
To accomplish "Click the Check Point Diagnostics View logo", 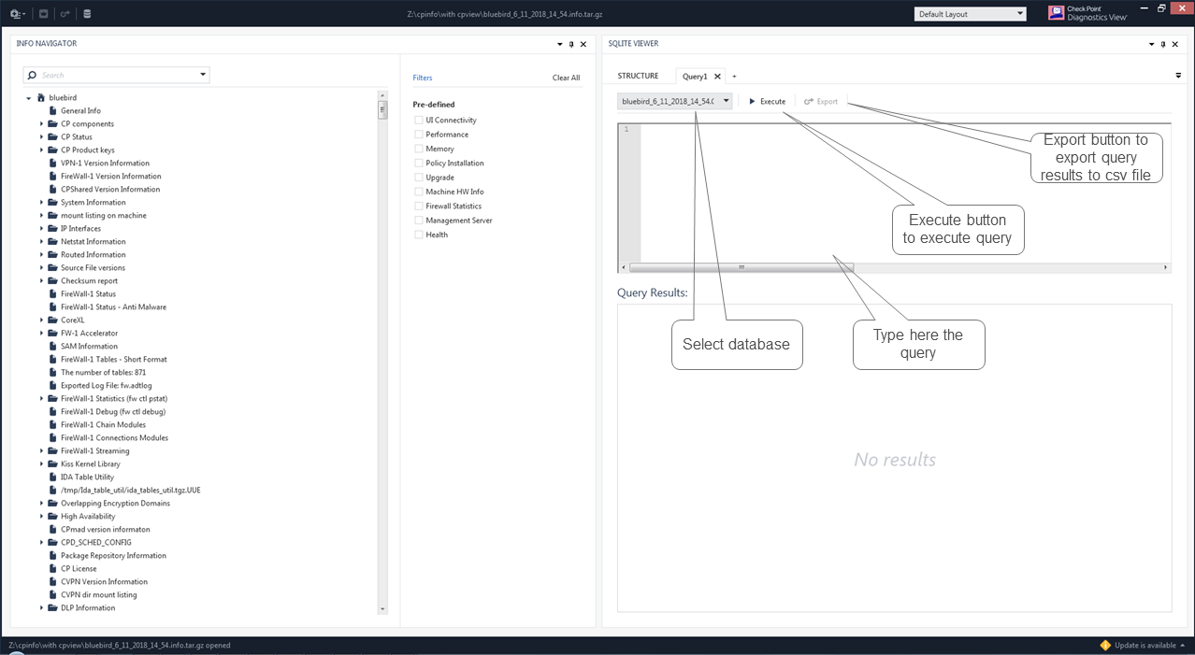I will coord(1087,13).
